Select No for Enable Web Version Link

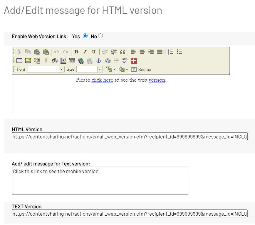pos(100,36)
